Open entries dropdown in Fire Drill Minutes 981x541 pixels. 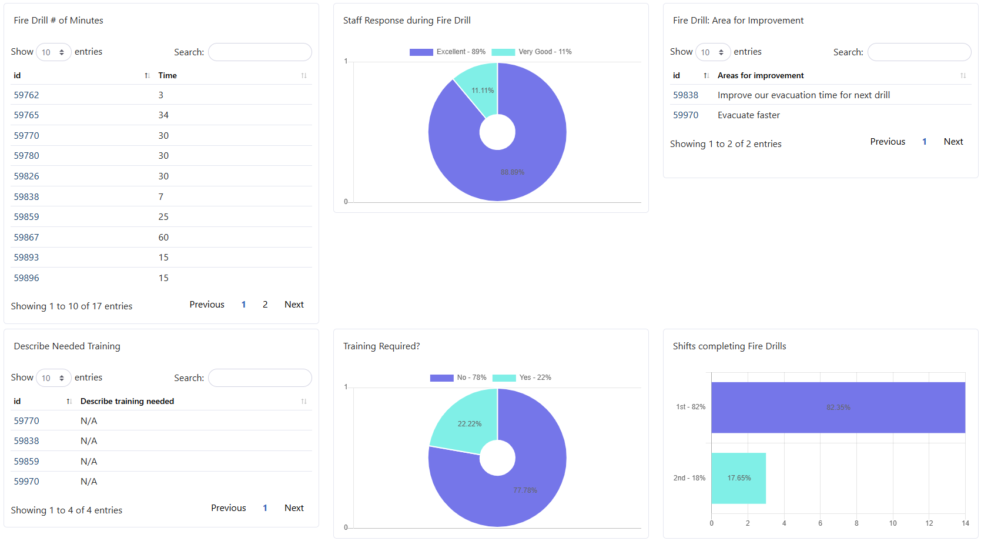[53, 52]
